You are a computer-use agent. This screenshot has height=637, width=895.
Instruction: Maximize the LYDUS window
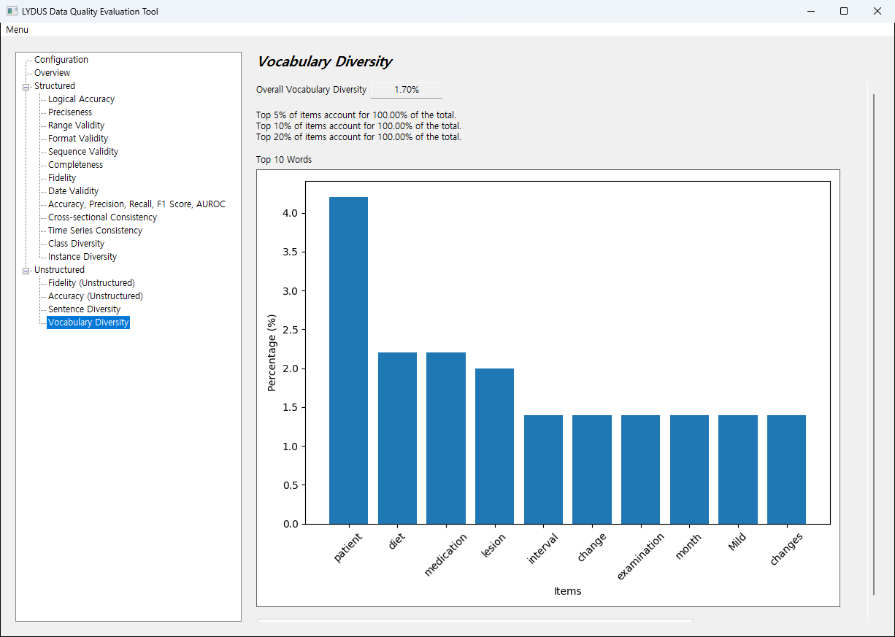tap(844, 11)
